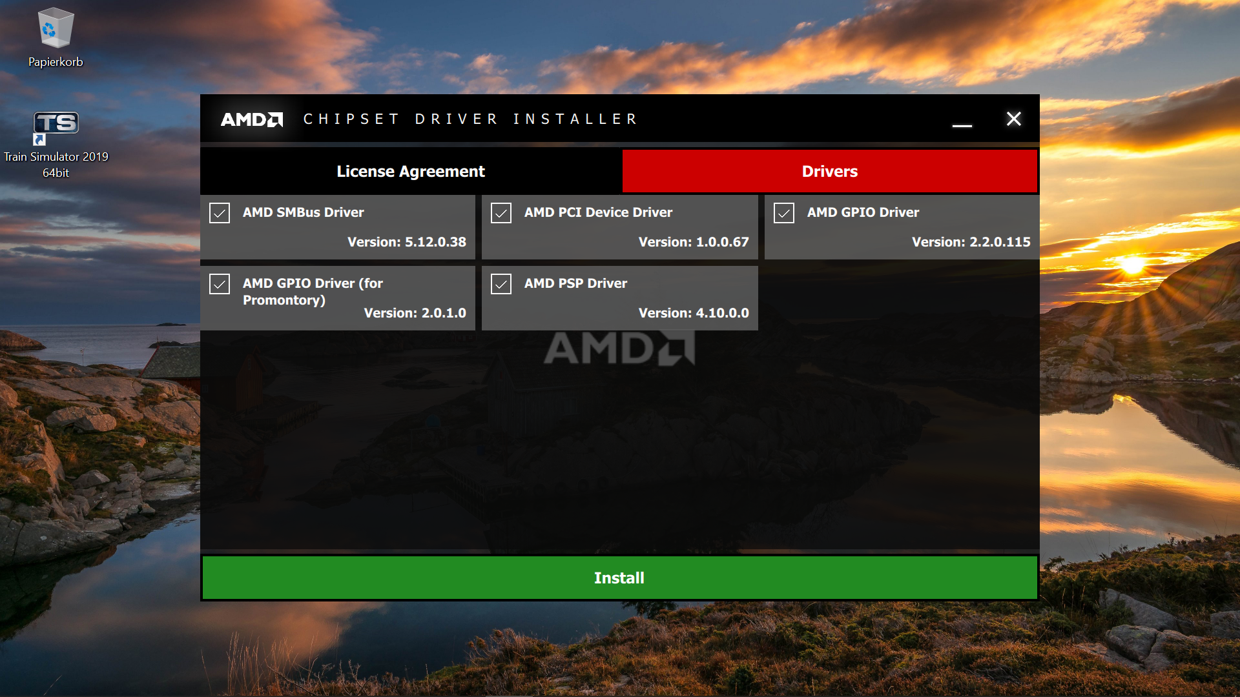Click the SMBus Version 5.12.0.38 text
The image size is (1240, 697).
[x=406, y=242]
